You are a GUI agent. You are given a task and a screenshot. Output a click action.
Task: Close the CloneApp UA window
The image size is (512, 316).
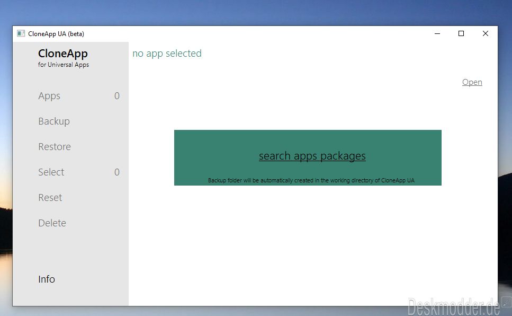pos(485,34)
